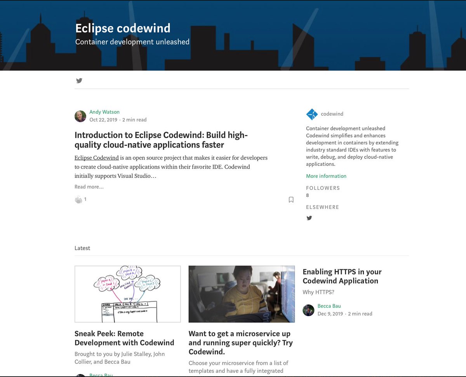Open Becca Bau's avatar under HTTPS article

point(308,310)
